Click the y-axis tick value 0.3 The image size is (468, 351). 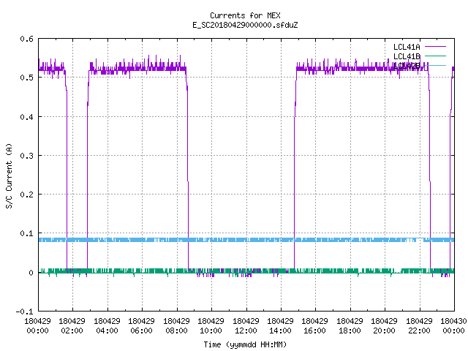[x=26, y=156]
